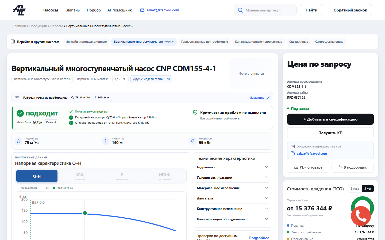Click the 'Модель или артикул' search field
385x240 pixels.
(265, 10)
